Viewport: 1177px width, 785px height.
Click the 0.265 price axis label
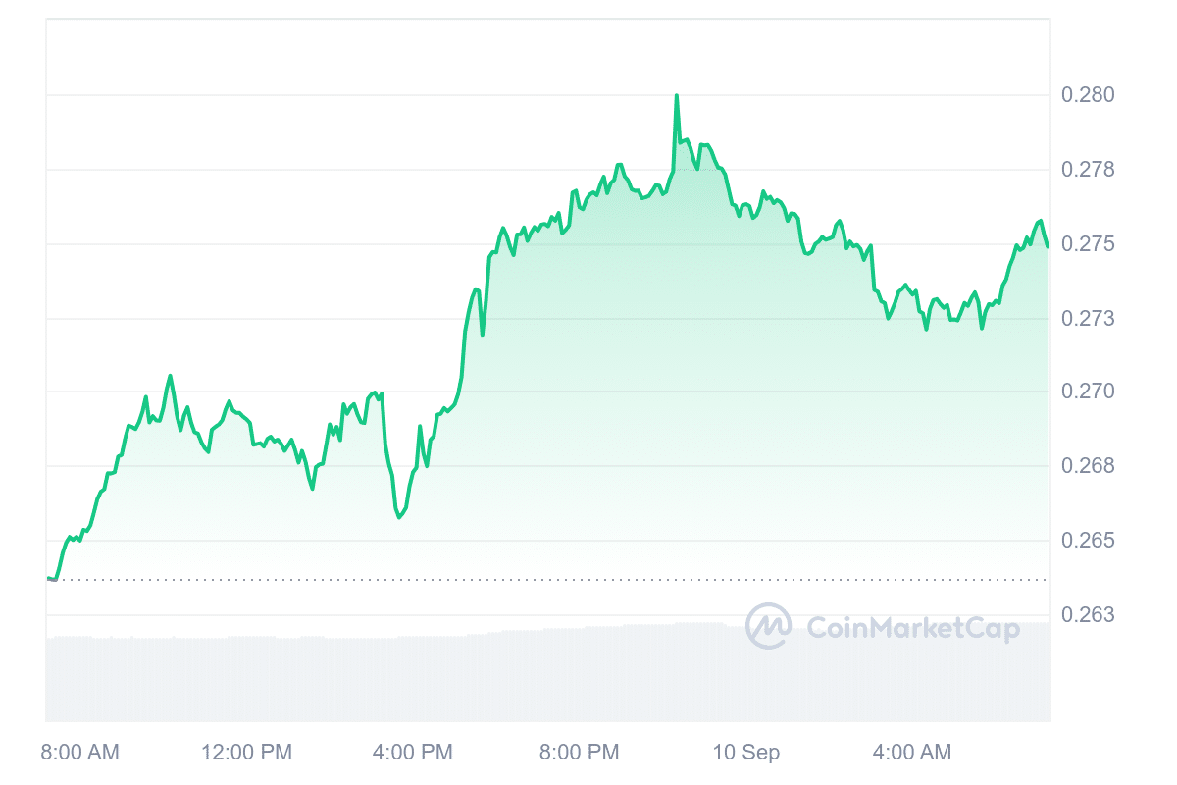click(1088, 541)
